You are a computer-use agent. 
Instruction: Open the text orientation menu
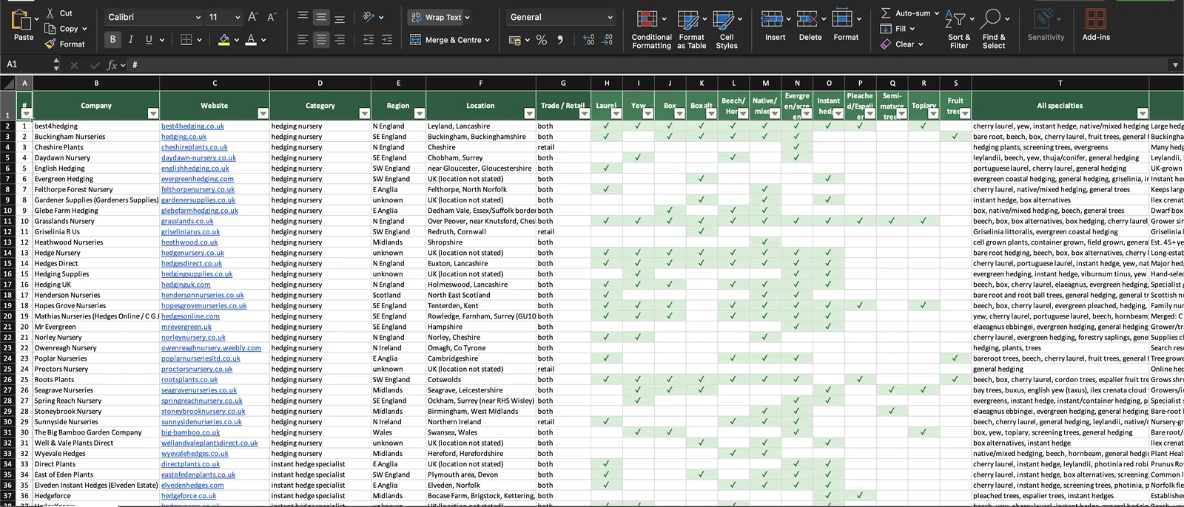coord(374,17)
